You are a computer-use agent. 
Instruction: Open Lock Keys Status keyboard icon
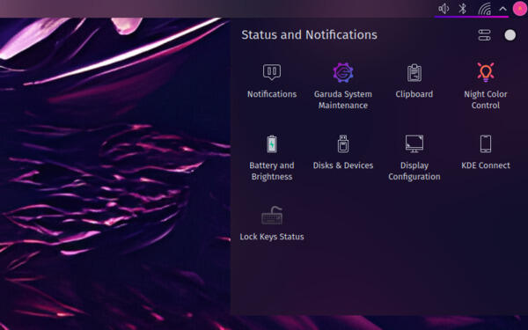pyautogui.click(x=272, y=216)
